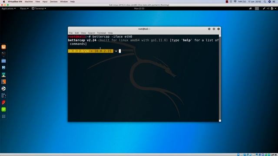Open the terminal File menu
Image resolution: width=278 pixels, height=156 pixels.
(71, 33)
